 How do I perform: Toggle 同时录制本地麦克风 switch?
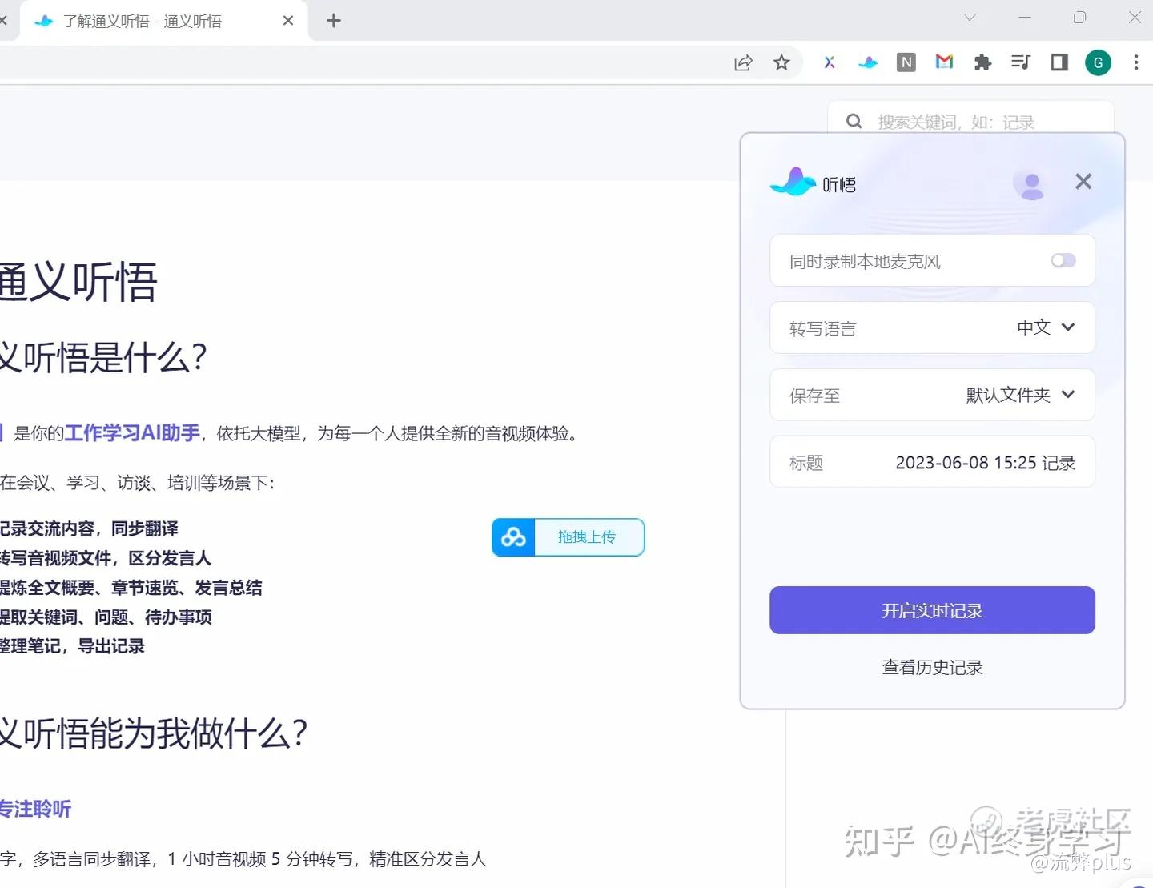(x=1063, y=261)
